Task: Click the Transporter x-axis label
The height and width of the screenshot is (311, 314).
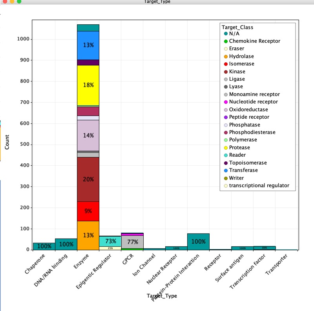Action: (276, 264)
